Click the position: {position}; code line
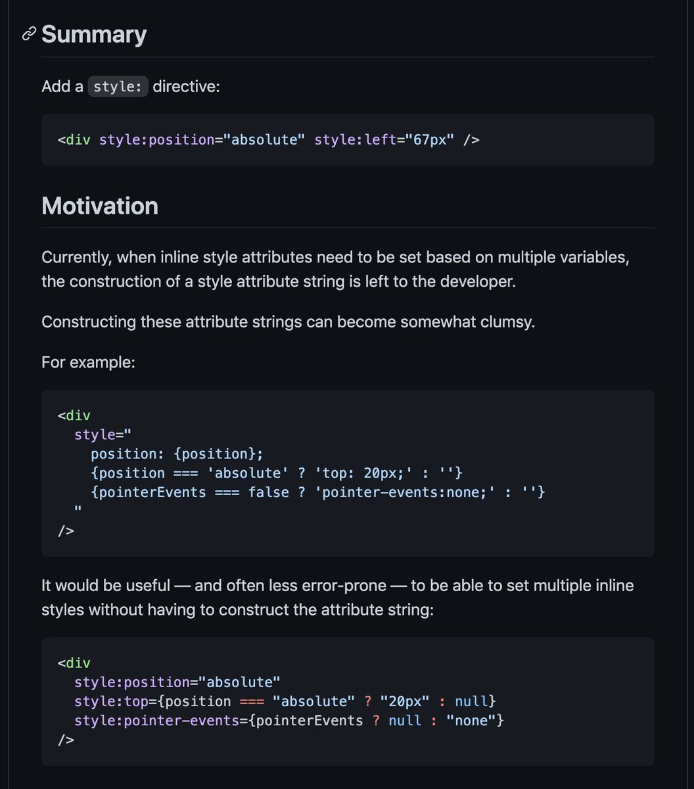694x789 pixels. pos(177,454)
